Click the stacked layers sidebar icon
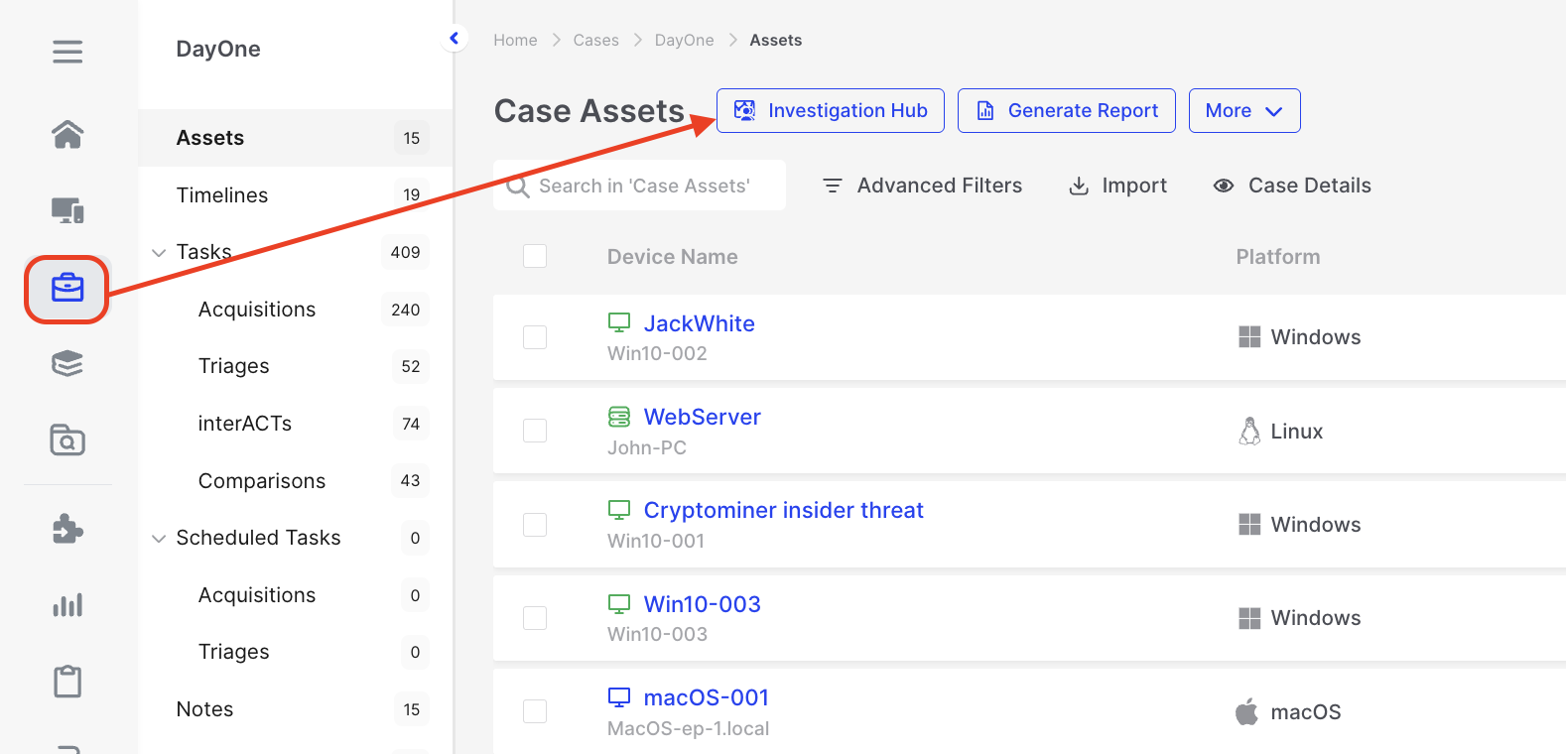Viewport: 1566px width, 754px height. tap(67, 364)
